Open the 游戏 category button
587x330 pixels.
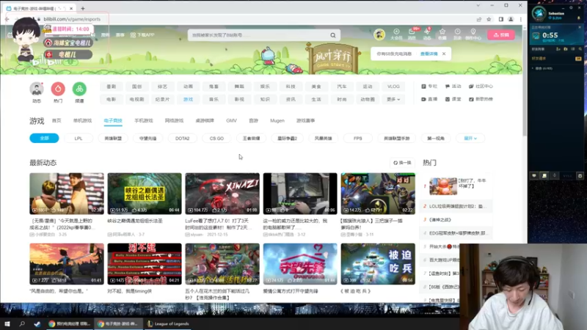tap(188, 99)
